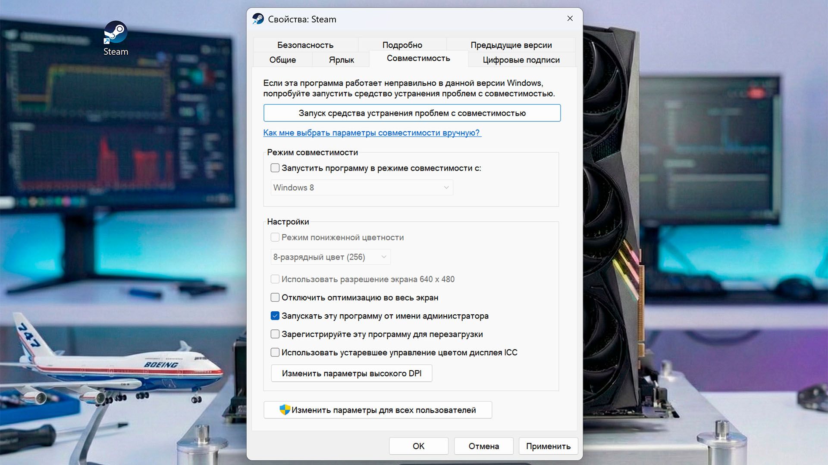Click the Отмена button
The image size is (828, 465).
(483, 446)
